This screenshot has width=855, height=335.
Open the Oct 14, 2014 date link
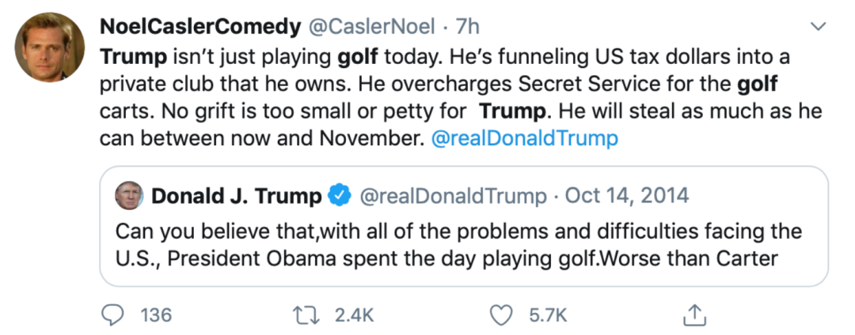pyautogui.click(x=626, y=195)
